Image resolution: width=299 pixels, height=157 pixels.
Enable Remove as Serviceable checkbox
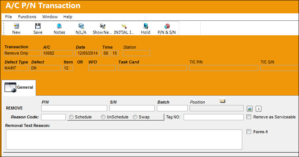click(x=249, y=117)
